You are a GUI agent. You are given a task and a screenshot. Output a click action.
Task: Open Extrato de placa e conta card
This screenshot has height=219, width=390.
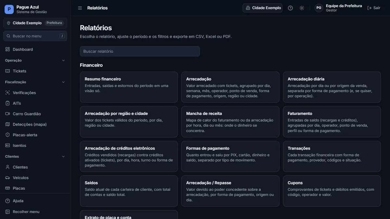click(129, 215)
